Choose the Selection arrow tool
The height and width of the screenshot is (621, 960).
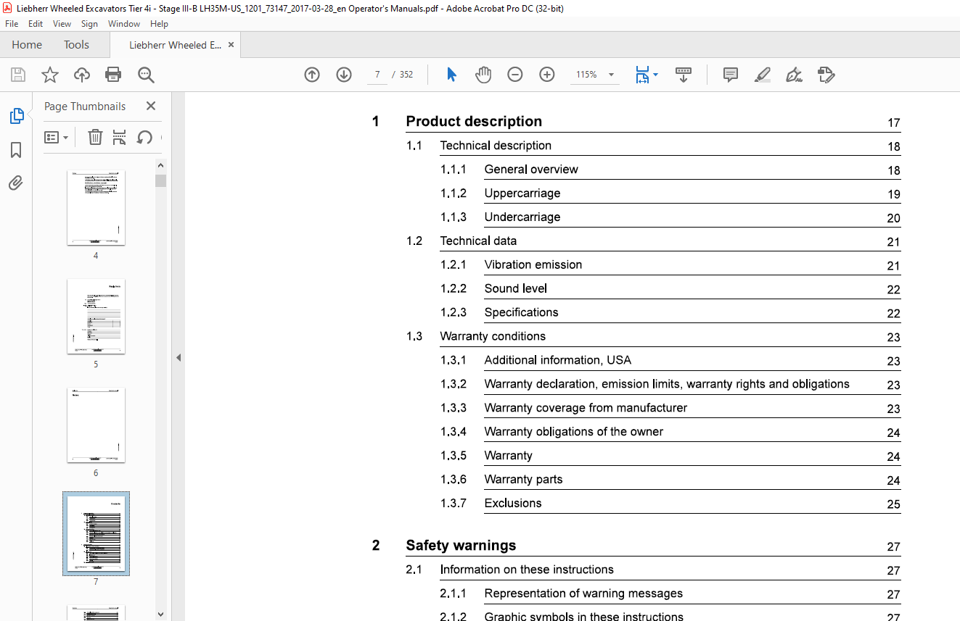tap(451, 75)
